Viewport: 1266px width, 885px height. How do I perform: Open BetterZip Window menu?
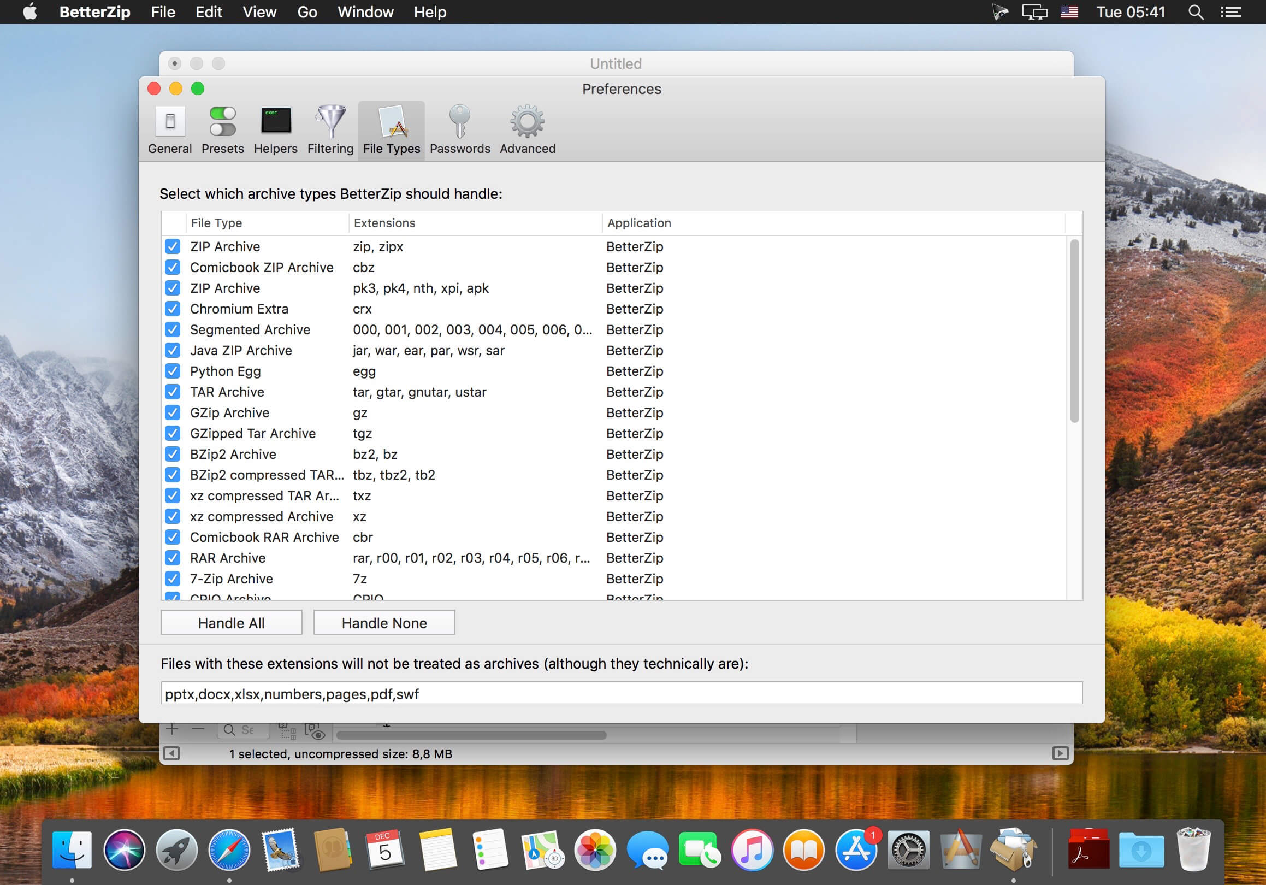[x=365, y=11]
